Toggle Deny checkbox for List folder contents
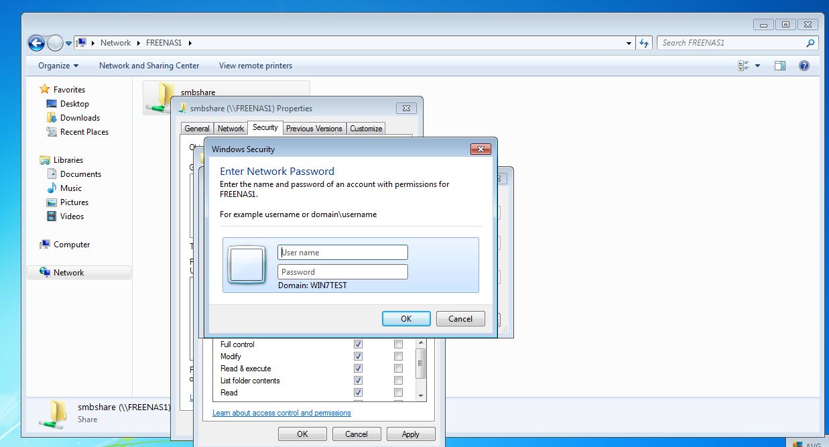The height and width of the screenshot is (447, 829). point(399,381)
